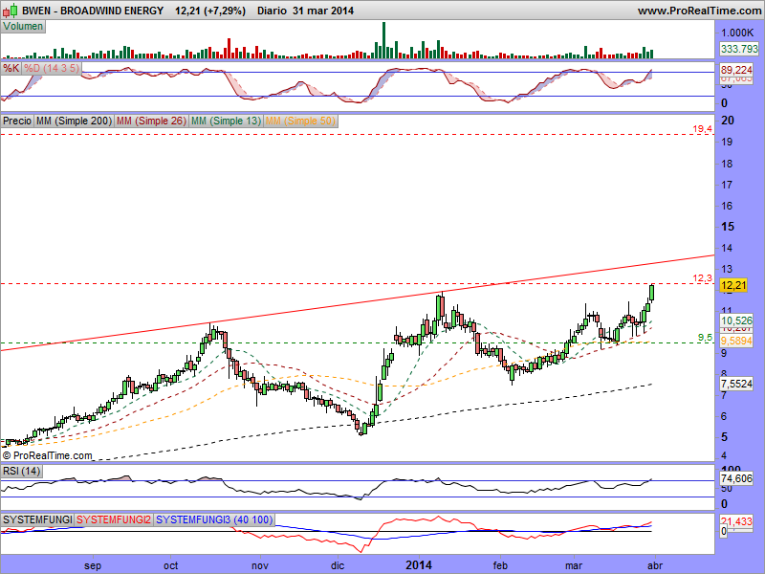Click the 7,5524 moving average value
This screenshot has height=574, width=765.
(736, 385)
